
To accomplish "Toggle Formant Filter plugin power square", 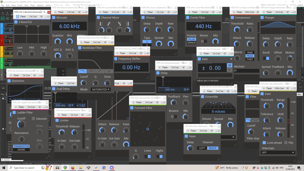I will pos(132,108).
